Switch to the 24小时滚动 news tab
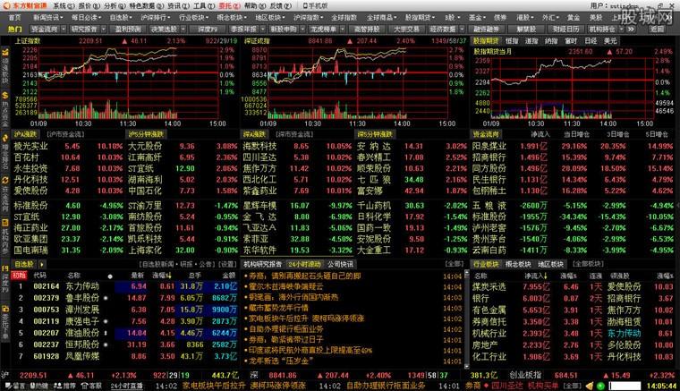 (305, 264)
